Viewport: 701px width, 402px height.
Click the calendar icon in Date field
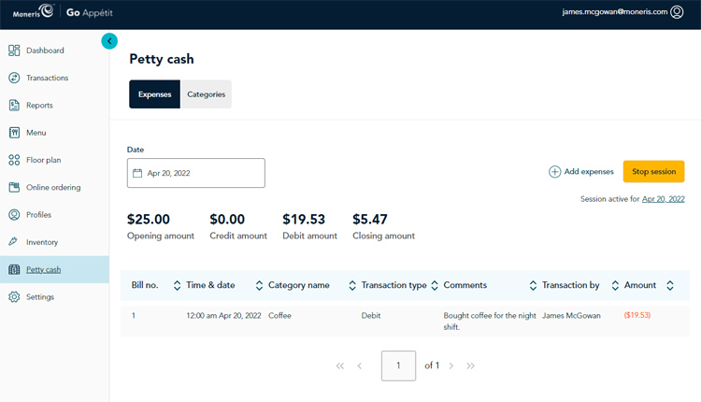[x=137, y=173]
